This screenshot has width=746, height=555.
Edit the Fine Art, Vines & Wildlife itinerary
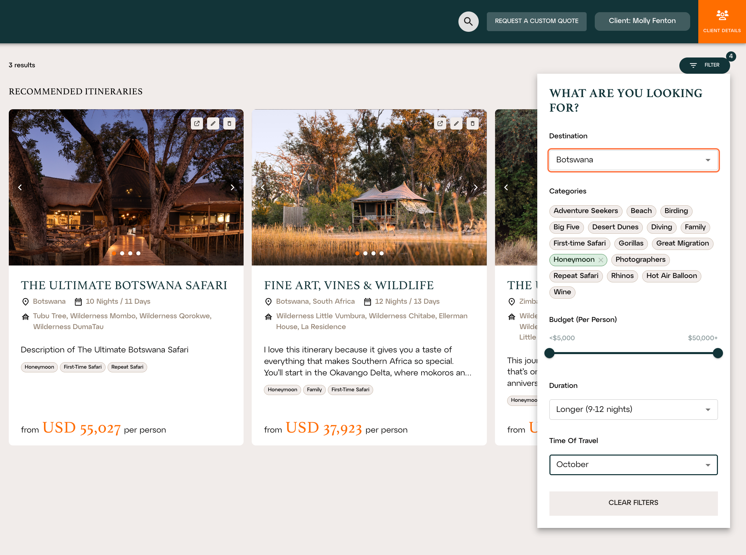456,123
